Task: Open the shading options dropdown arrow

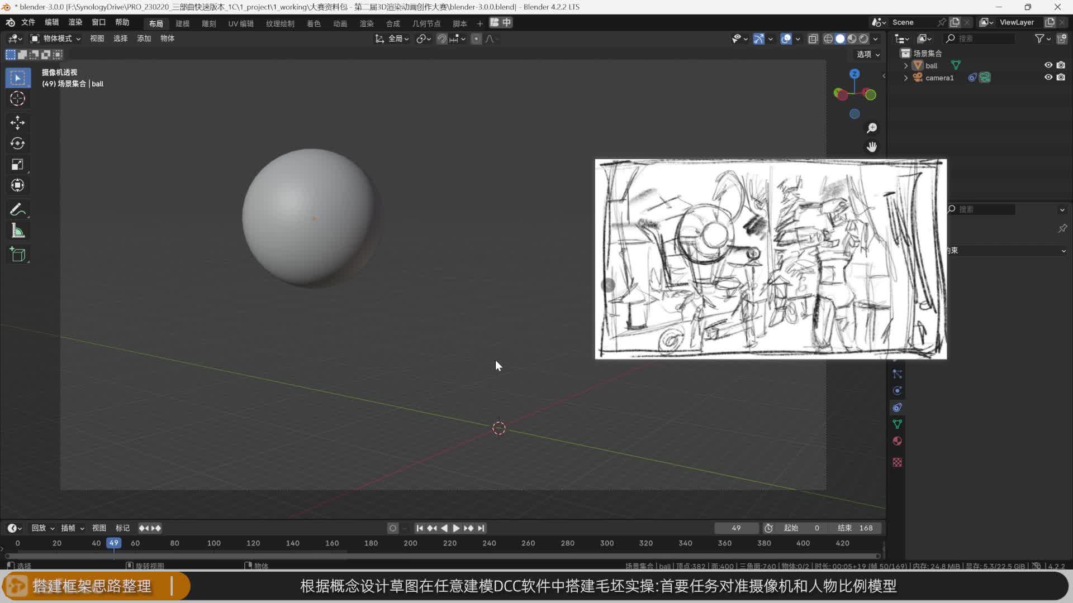Action: [x=875, y=39]
